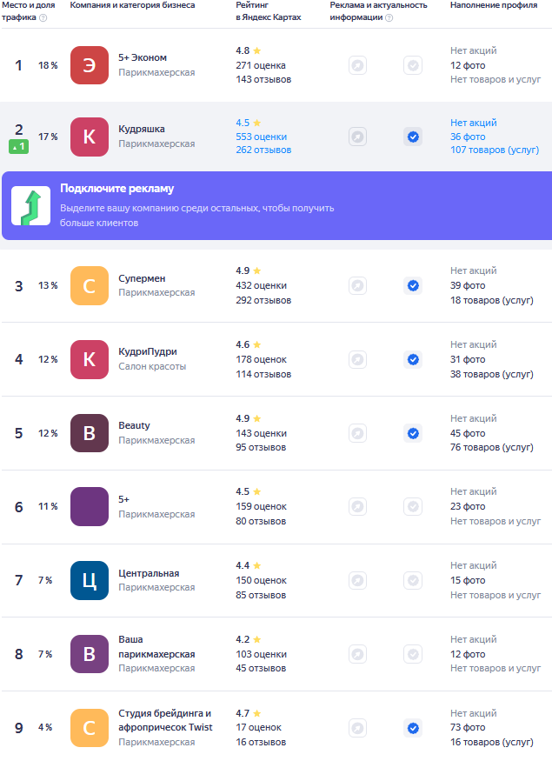The image size is (552, 761).
Task: Click the grey checkmark in Ваша парикмахерская row
Action: [413, 654]
